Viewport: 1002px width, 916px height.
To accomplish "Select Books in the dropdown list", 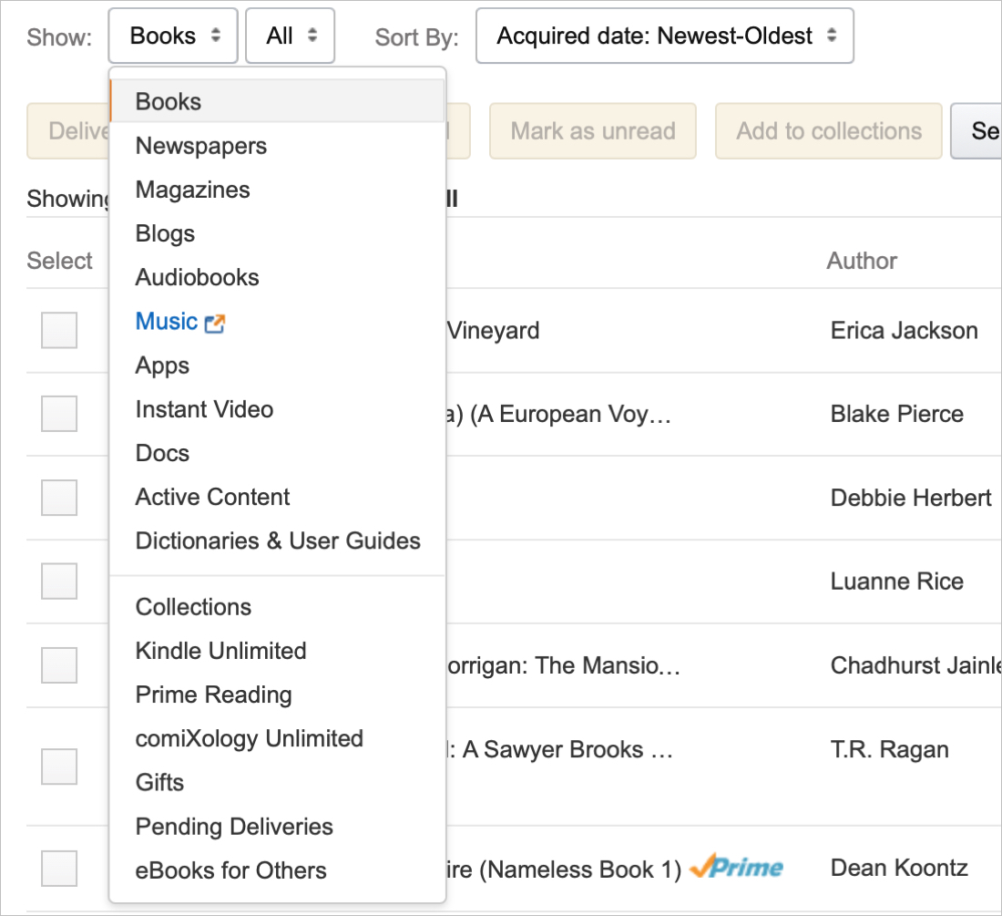I will (x=277, y=101).
